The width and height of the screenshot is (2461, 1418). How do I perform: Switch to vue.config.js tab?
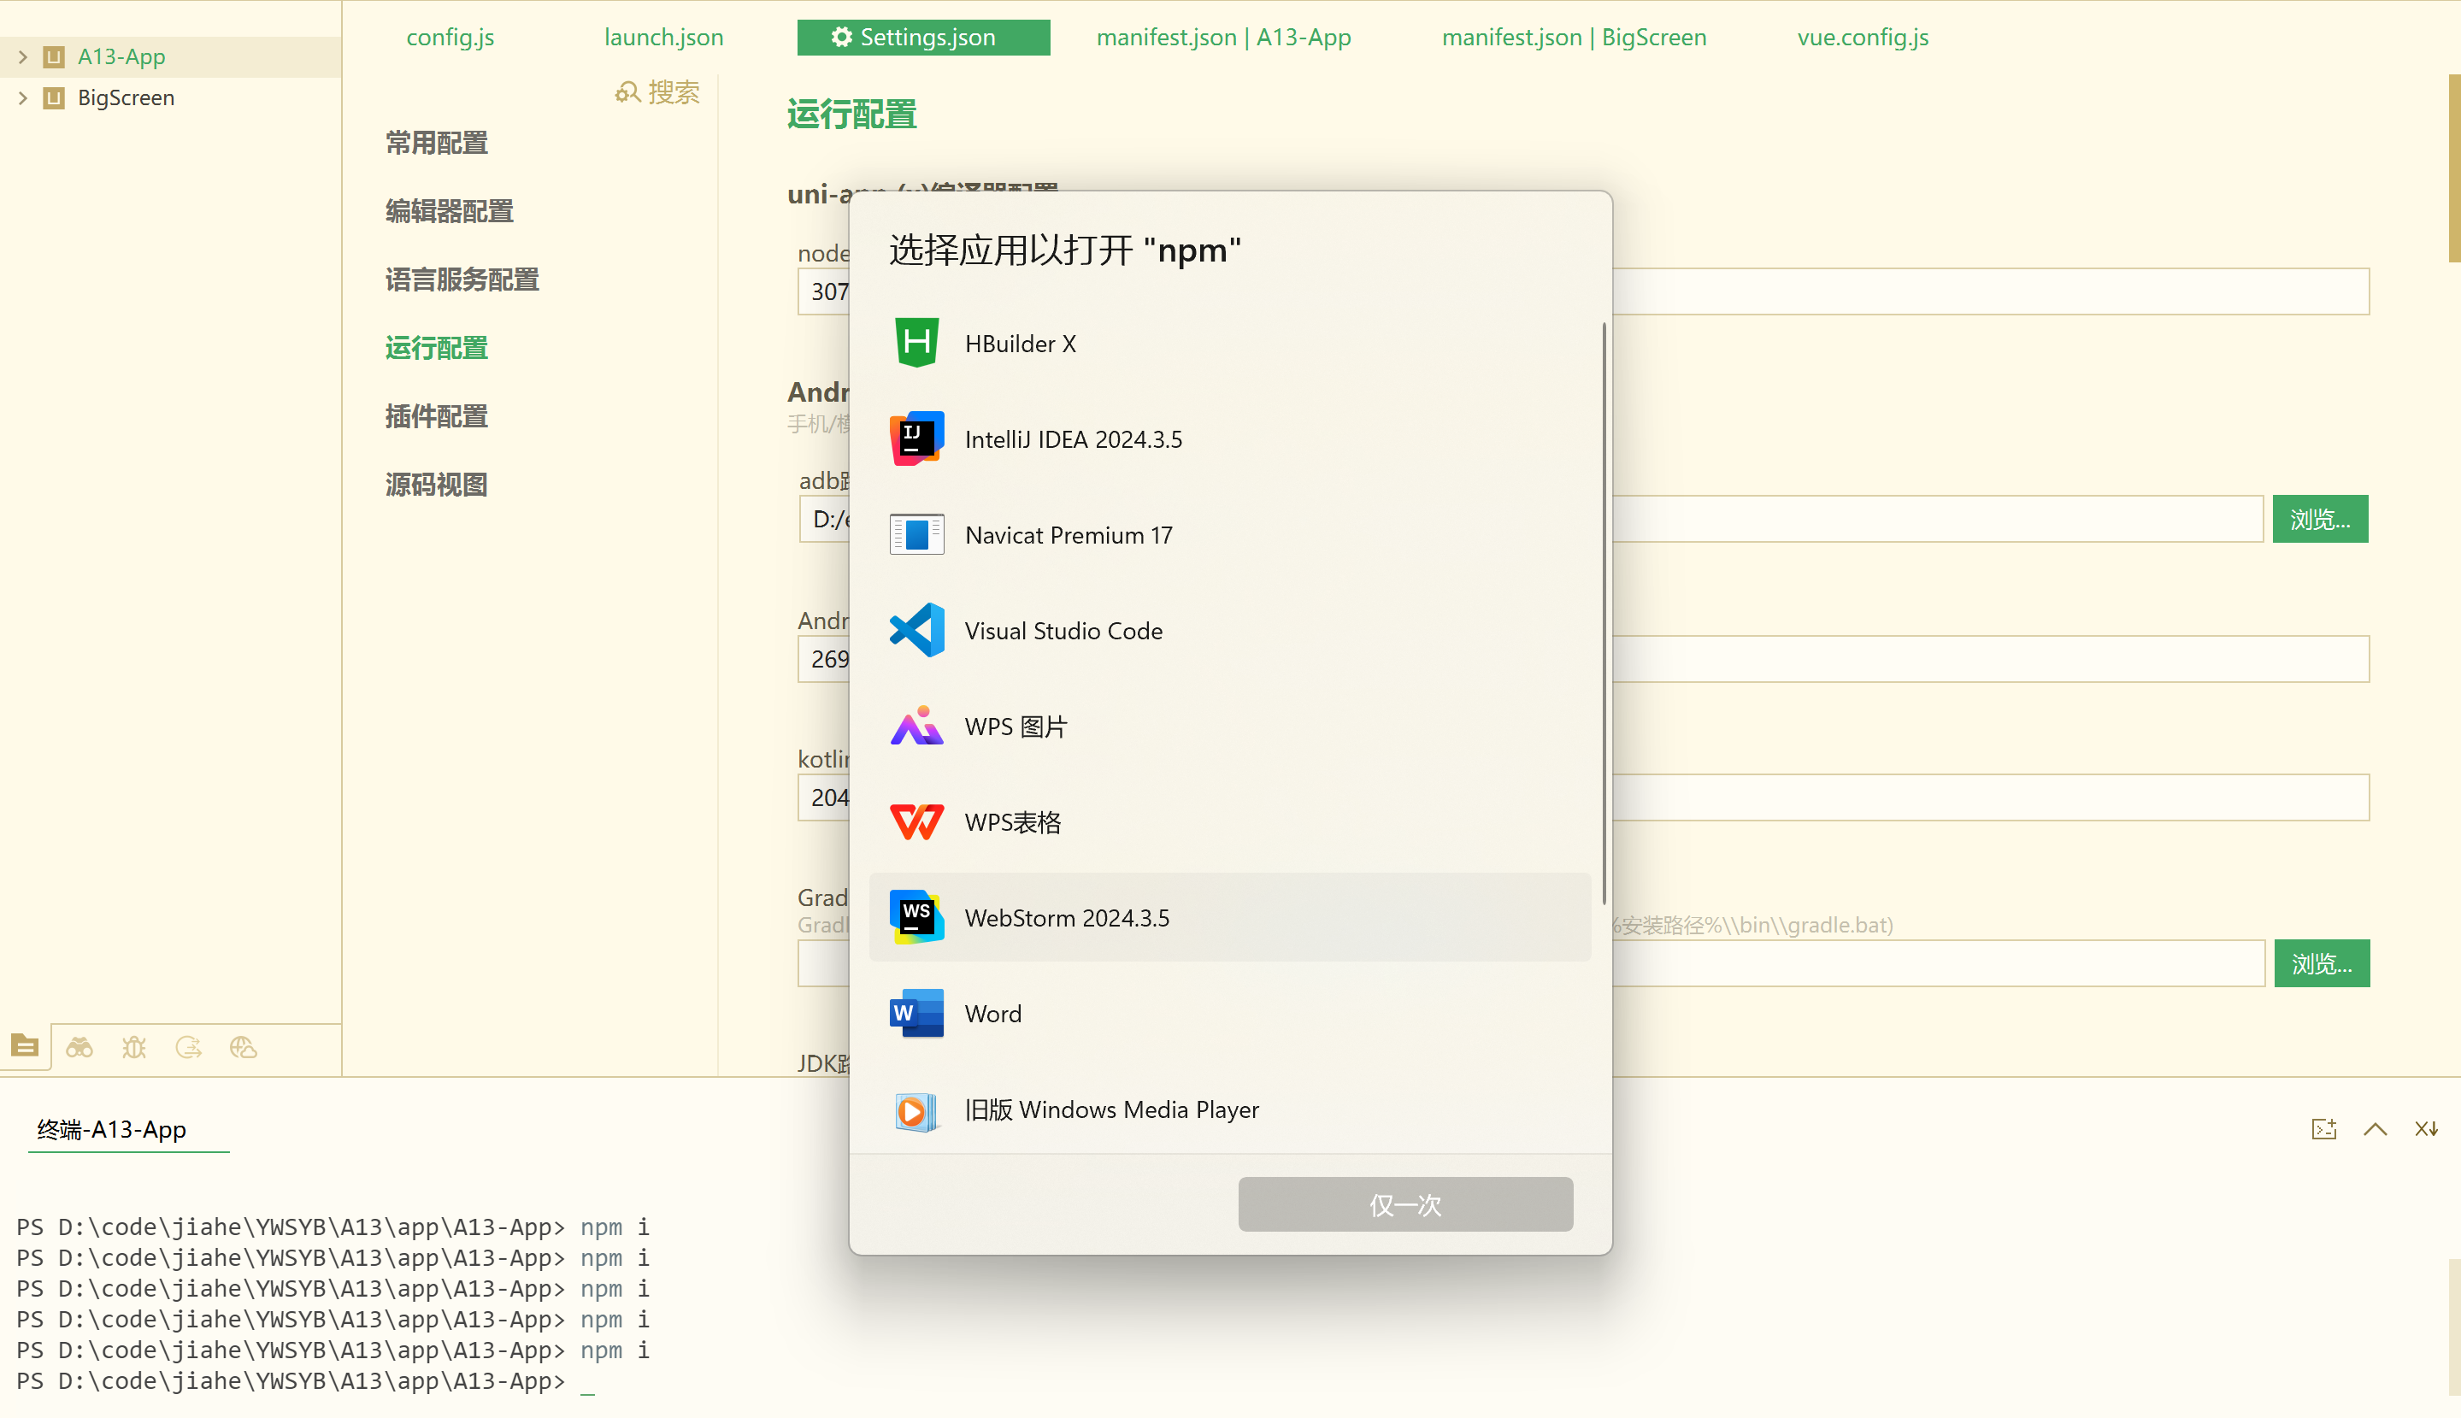1862,37
